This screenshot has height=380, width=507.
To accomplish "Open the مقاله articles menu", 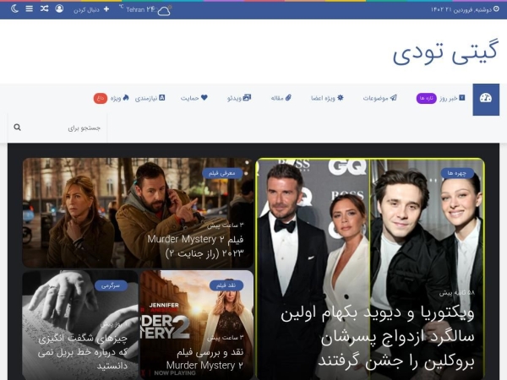I will click(277, 98).
